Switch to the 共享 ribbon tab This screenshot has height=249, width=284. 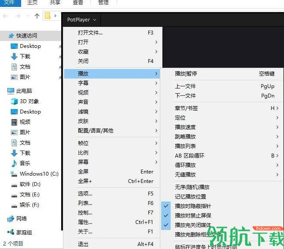pyautogui.click(x=55, y=3)
